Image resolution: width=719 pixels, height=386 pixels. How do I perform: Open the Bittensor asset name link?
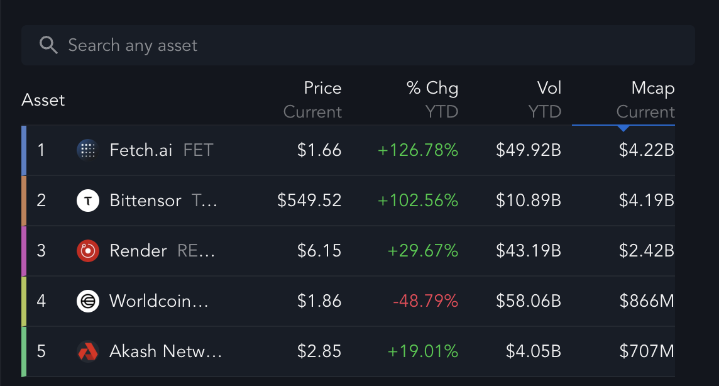[145, 201]
